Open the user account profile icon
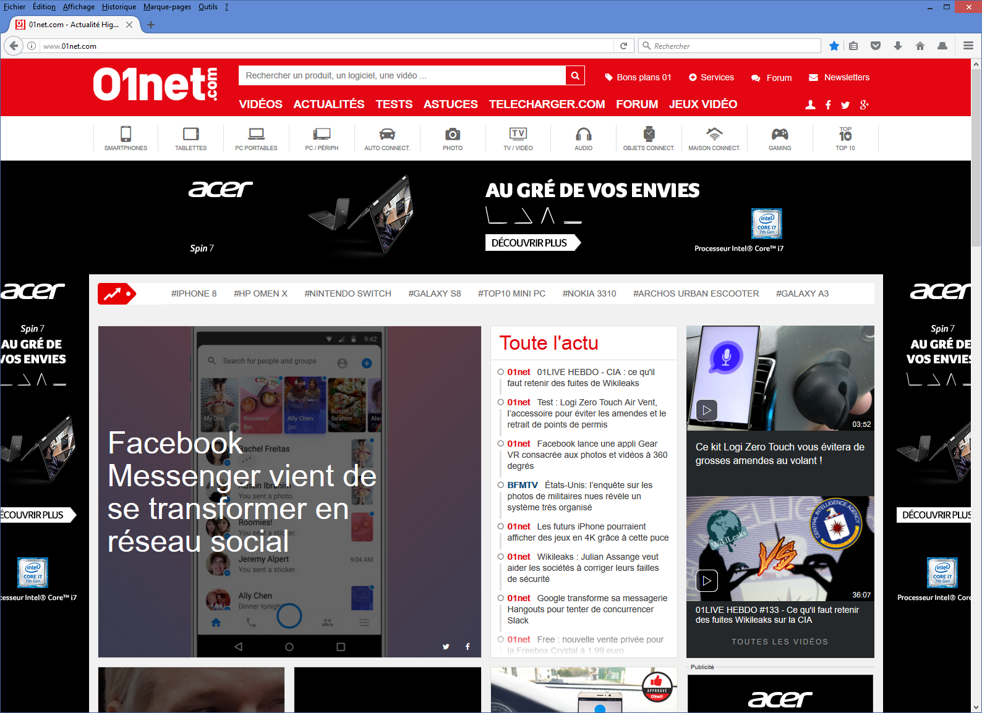 pyautogui.click(x=810, y=105)
